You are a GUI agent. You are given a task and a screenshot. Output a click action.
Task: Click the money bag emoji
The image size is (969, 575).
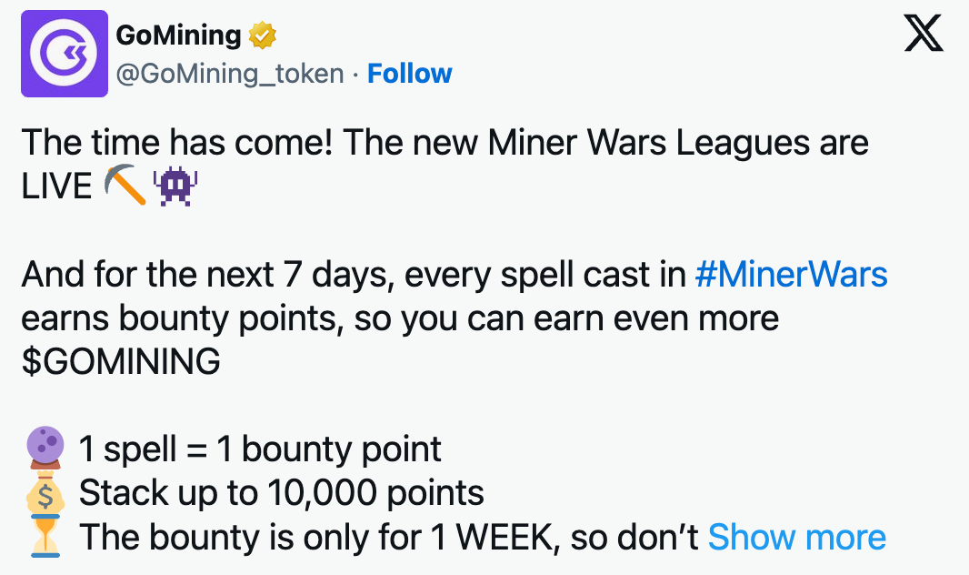[46, 493]
